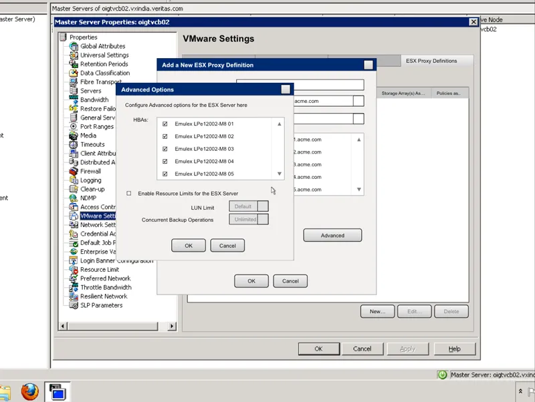Viewport: 535px width, 402px height.
Task: Click the Credential Access tree icon
Action: click(74, 234)
